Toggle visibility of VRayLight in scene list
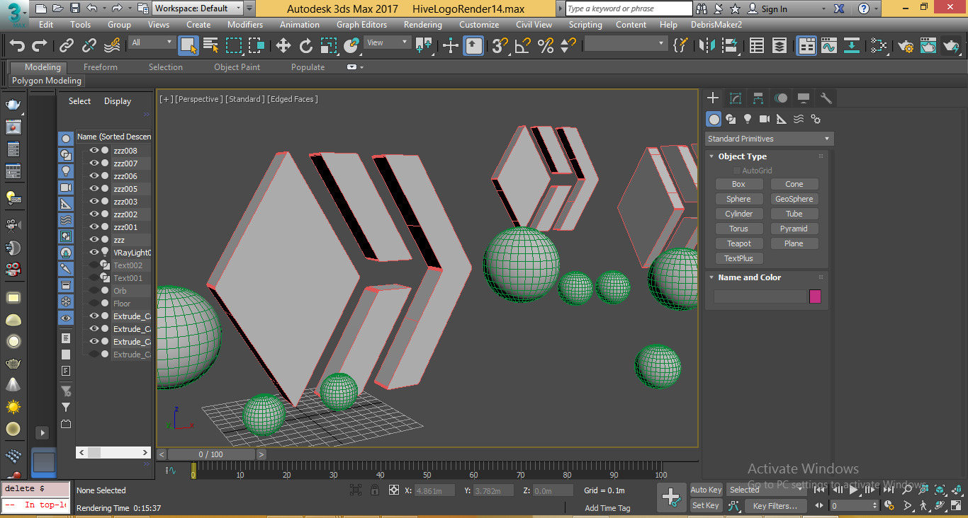Screen dimensions: 968x518 (x=94, y=253)
